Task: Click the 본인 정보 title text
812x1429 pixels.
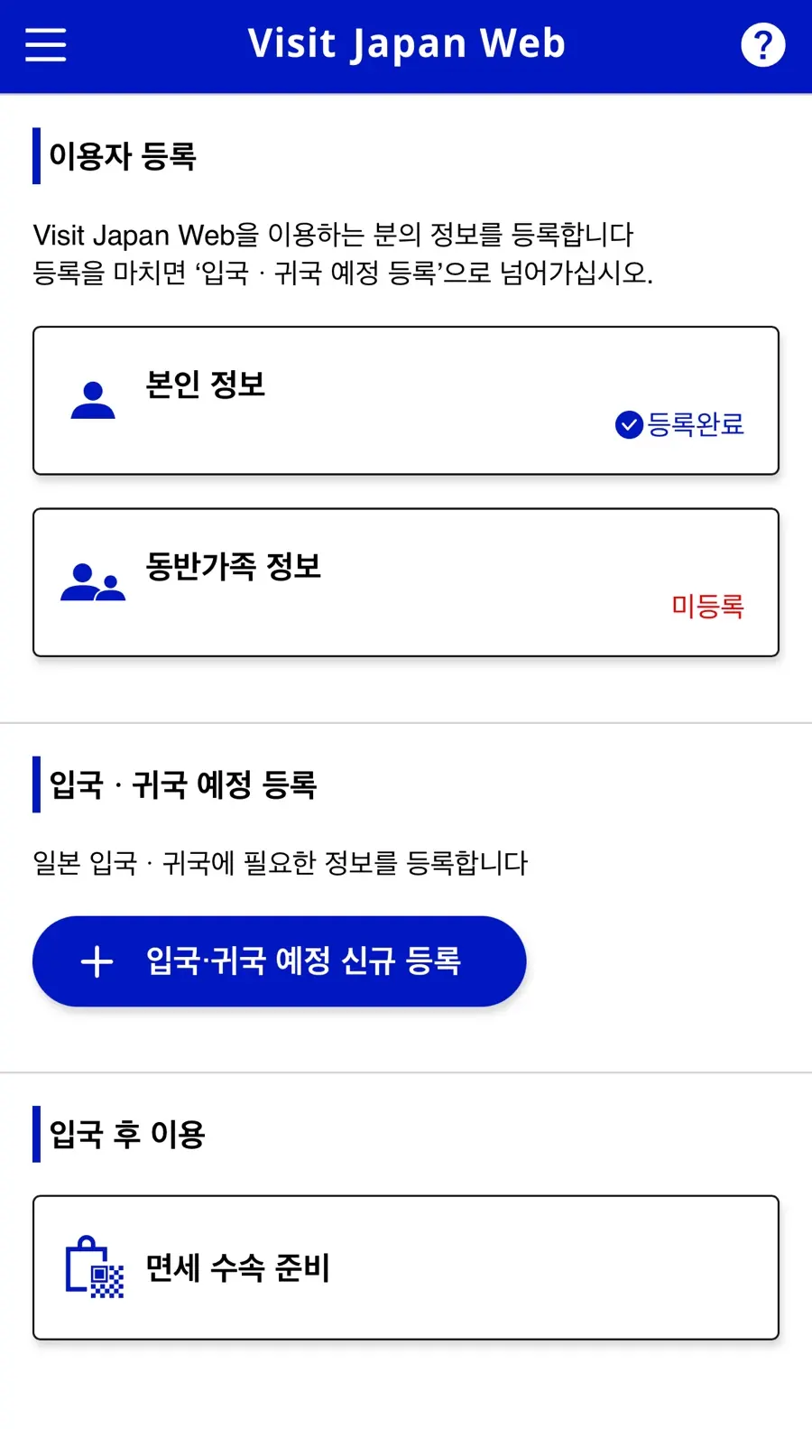Action: 206,385
